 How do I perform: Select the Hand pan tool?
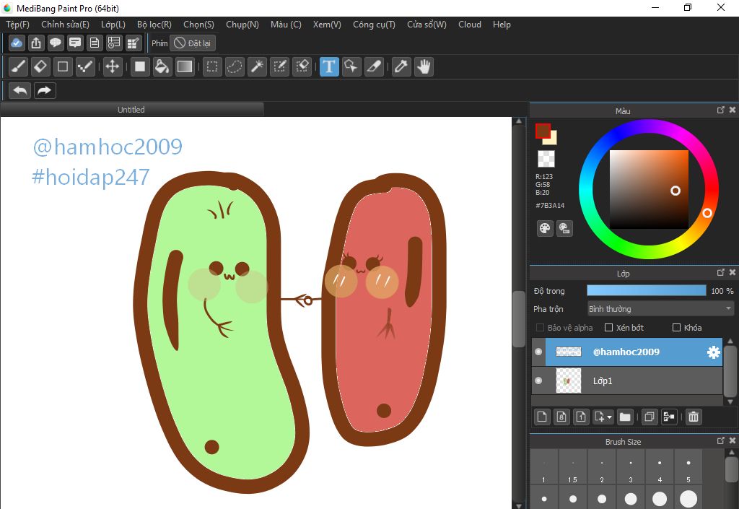[x=423, y=67]
